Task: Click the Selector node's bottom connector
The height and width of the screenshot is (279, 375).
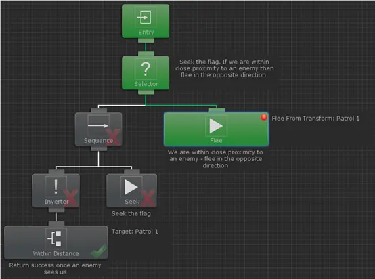Action: click(146, 92)
